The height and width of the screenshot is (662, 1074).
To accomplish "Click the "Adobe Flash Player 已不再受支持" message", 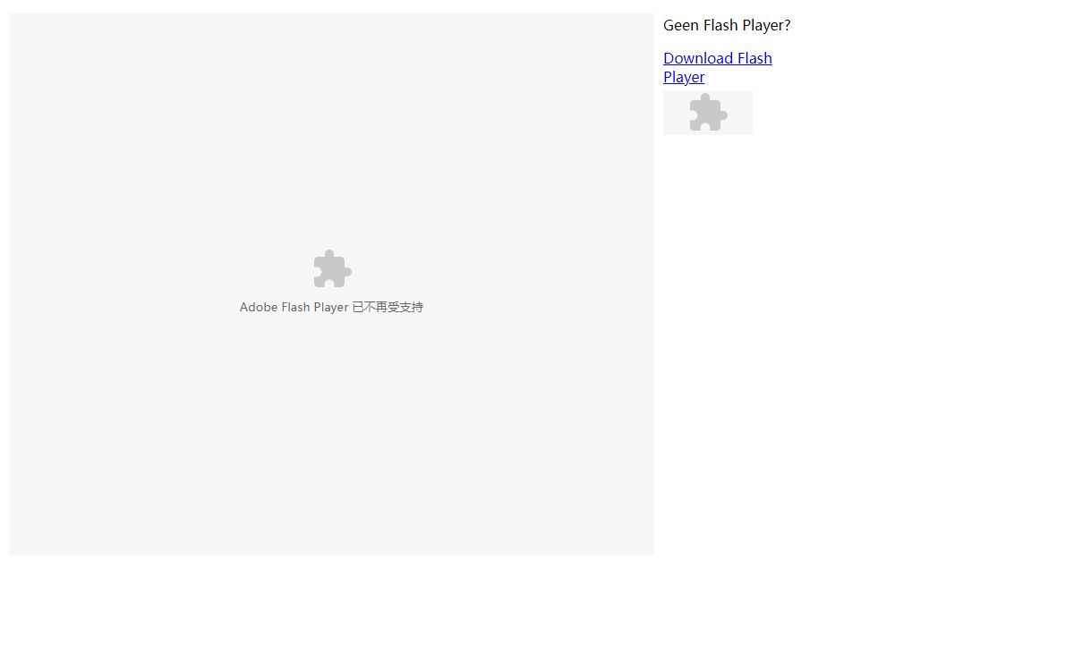I will pos(331,307).
